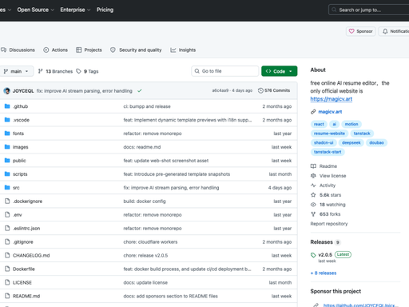Select the tanstack-start topic tag

coord(328,152)
